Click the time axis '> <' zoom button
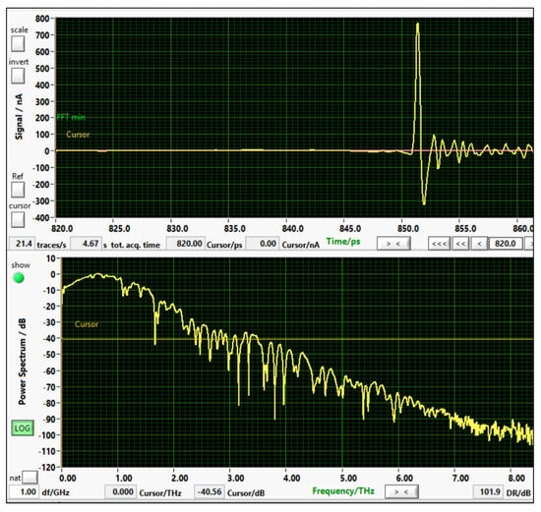 [393, 244]
